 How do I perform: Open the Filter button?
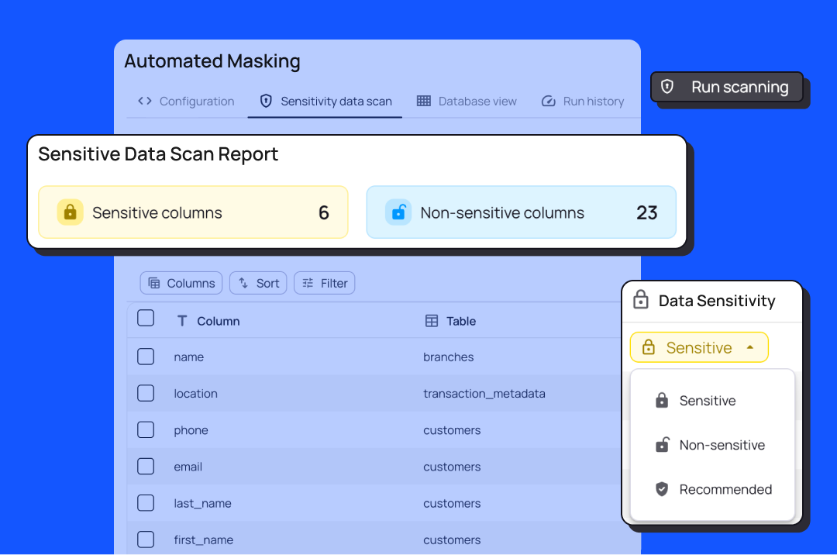pos(325,284)
